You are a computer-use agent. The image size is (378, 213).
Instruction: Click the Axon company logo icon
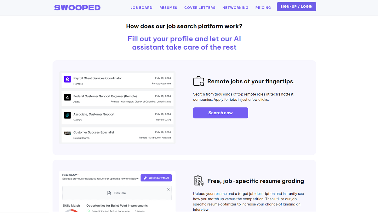(x=67, y=97)
